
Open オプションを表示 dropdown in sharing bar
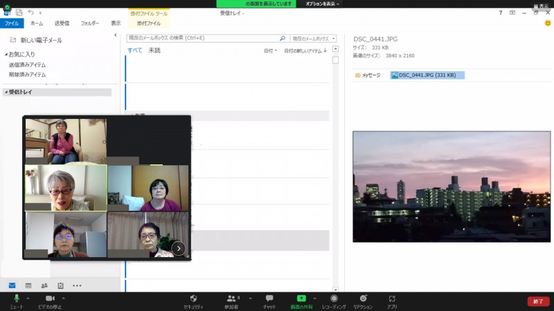coord(322,4)
